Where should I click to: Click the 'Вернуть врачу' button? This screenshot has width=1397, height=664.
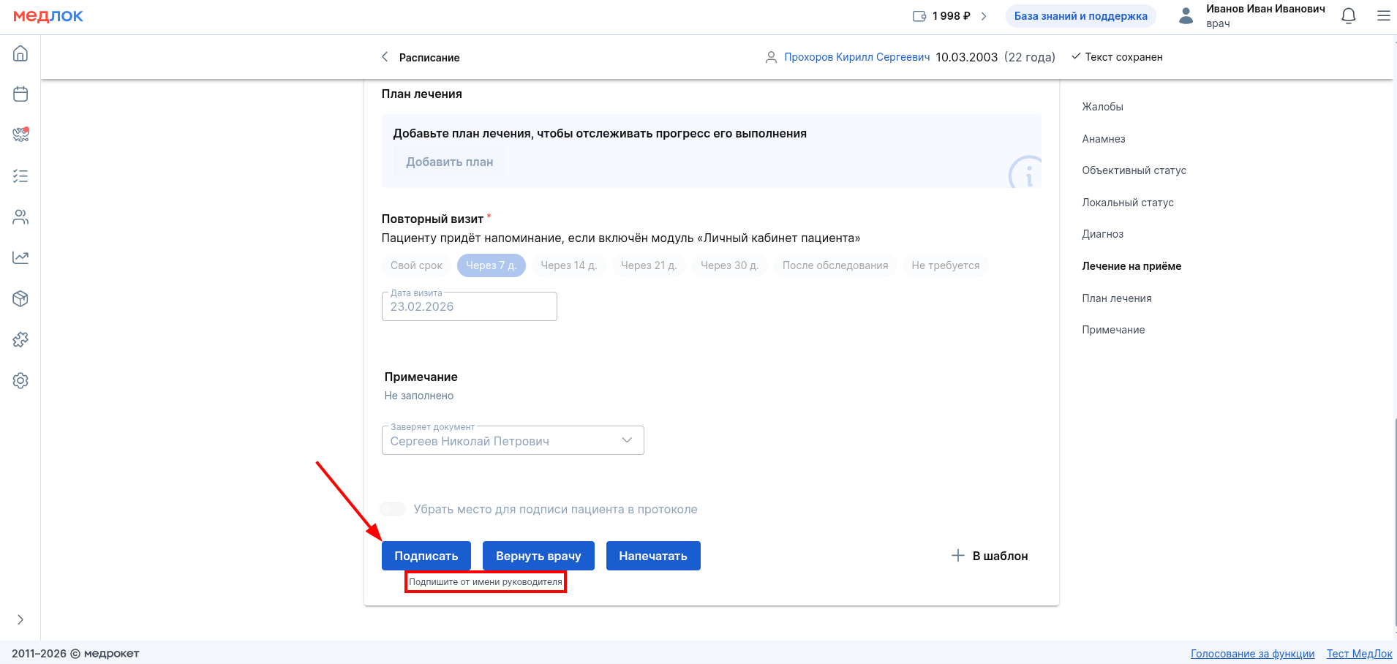[538, 556]
